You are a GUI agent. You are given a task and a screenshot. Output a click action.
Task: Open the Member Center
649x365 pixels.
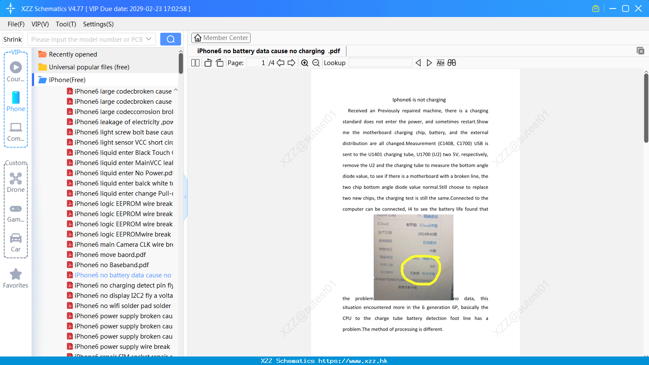point(221,38)
